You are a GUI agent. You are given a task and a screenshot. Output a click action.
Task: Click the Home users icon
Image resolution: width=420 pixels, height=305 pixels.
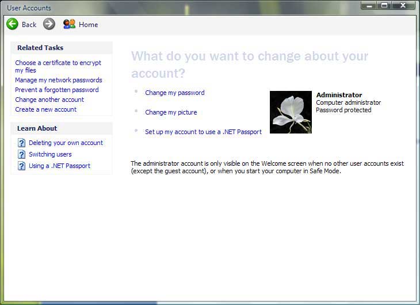tap(69, 24)
